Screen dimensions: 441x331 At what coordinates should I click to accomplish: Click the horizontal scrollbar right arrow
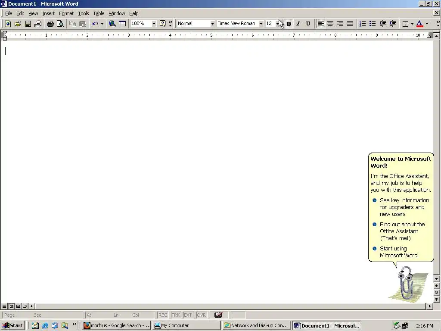pos(429,306)
